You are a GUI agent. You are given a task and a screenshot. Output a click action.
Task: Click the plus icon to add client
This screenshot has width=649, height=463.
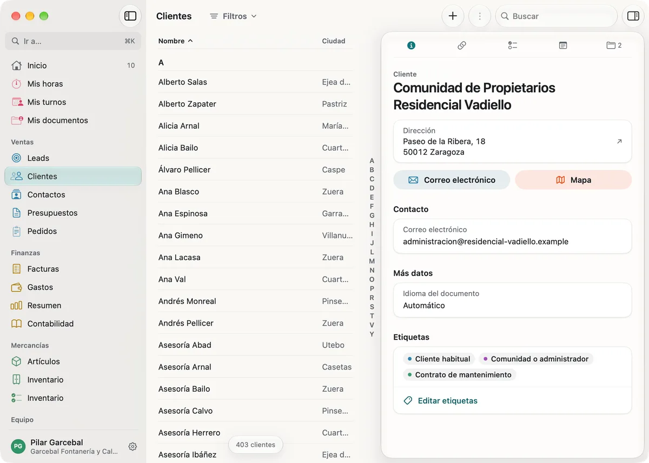(453, 16)
